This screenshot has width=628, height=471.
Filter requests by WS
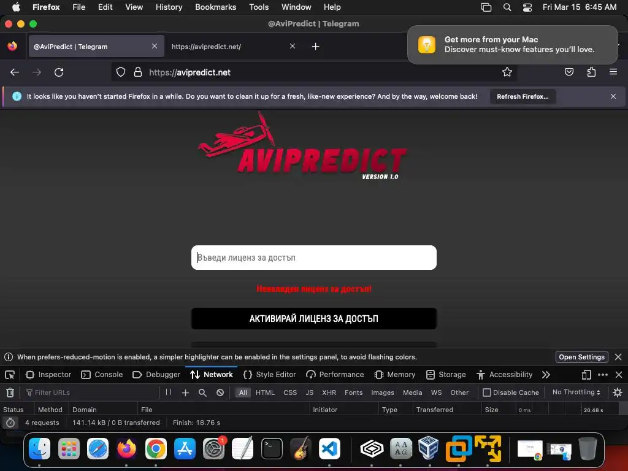pyautogui.click(x=436, y=392)
